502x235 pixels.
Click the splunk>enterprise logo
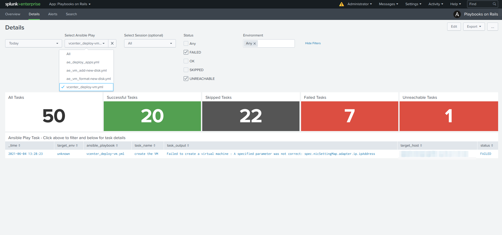pos(23,4)
